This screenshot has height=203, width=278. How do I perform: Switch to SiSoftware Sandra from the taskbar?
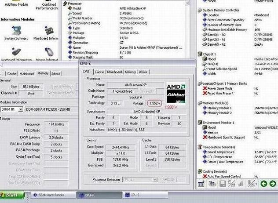(53, 195)
